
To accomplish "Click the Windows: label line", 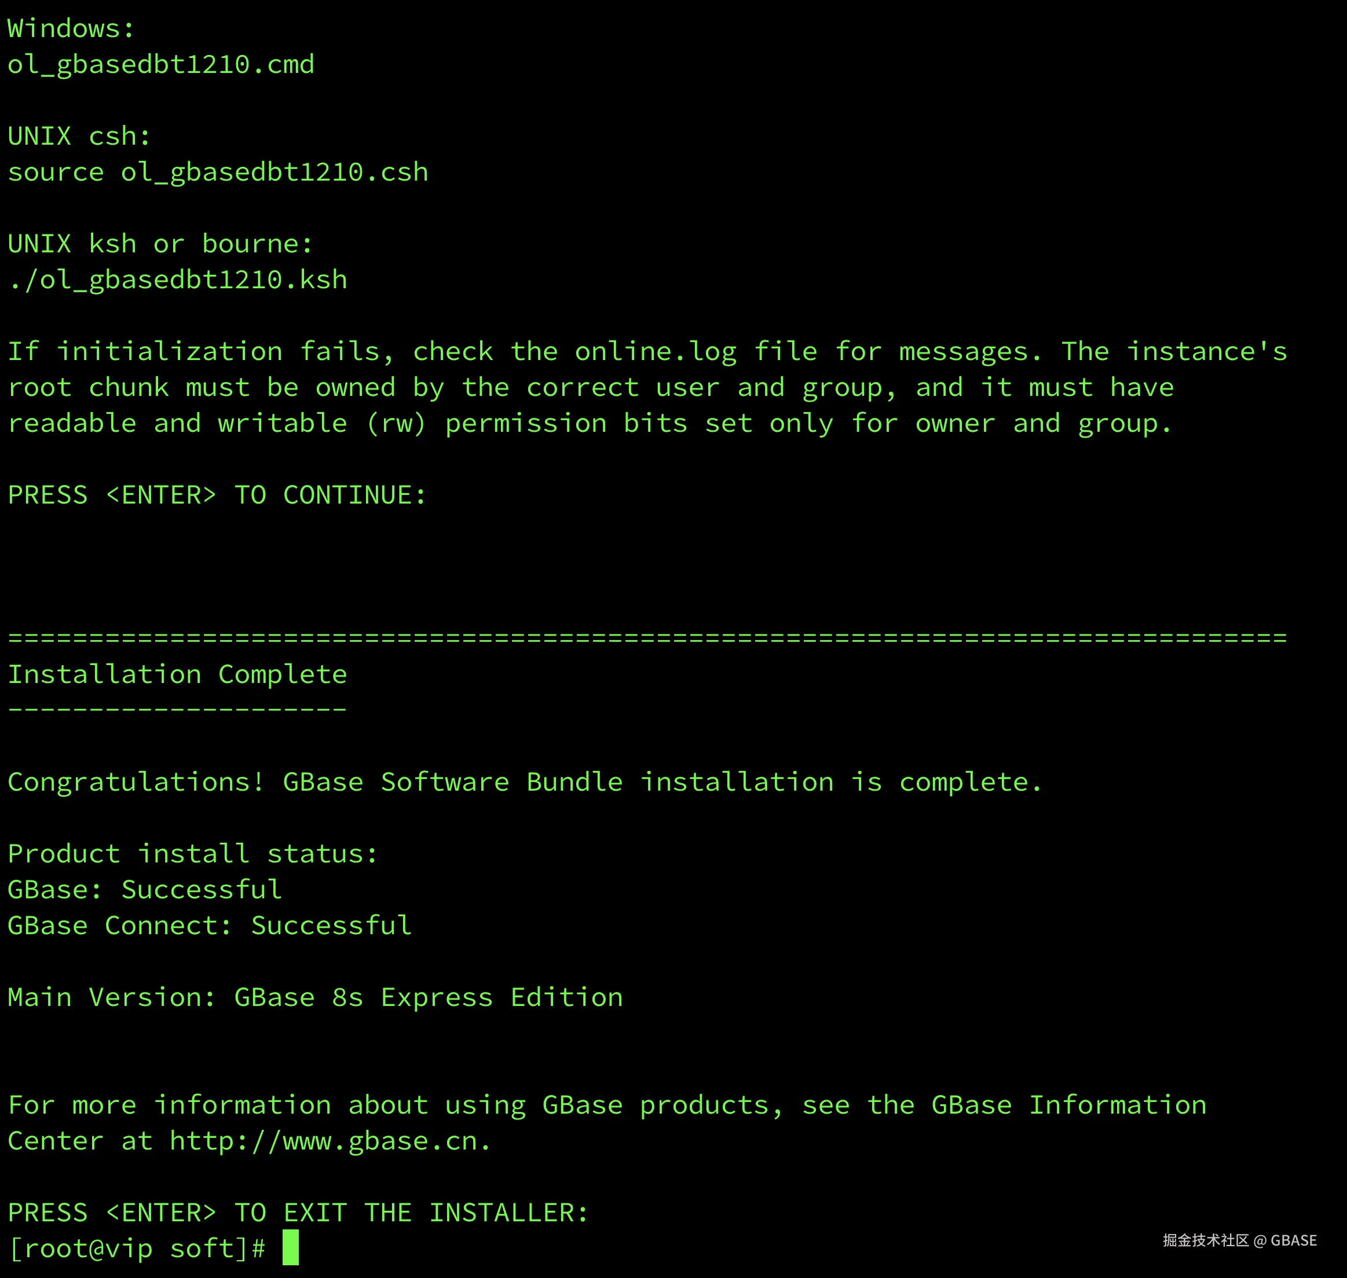I will [72, 28].
